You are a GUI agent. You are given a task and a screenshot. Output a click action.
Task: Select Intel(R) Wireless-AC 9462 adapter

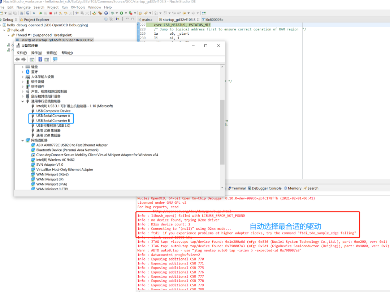pyautogui.click(x=55, y=160)
